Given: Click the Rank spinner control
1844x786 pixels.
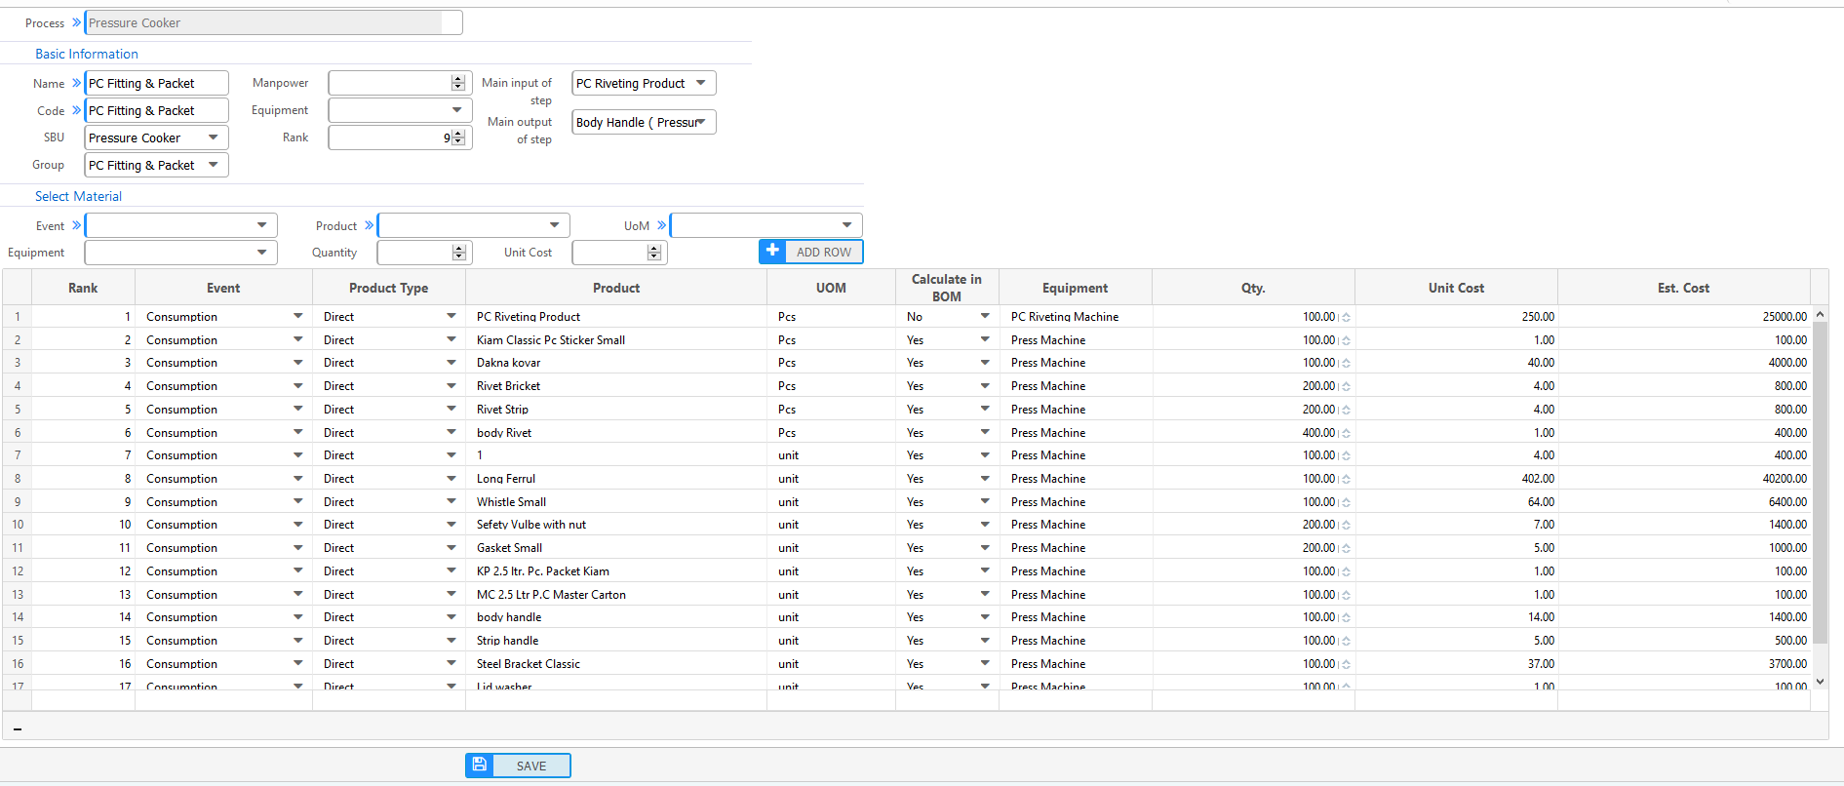Looking at the screenshot, I should tap(458, 138).
